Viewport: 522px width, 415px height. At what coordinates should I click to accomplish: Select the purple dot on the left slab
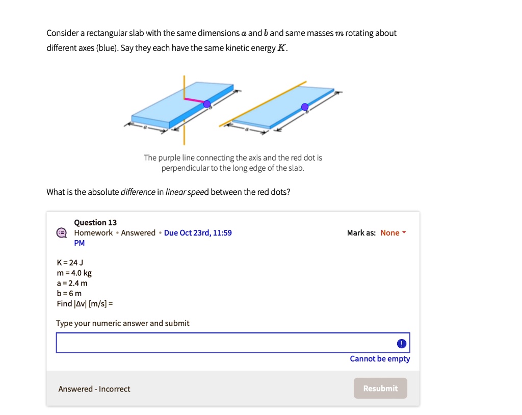pos(207,103)
